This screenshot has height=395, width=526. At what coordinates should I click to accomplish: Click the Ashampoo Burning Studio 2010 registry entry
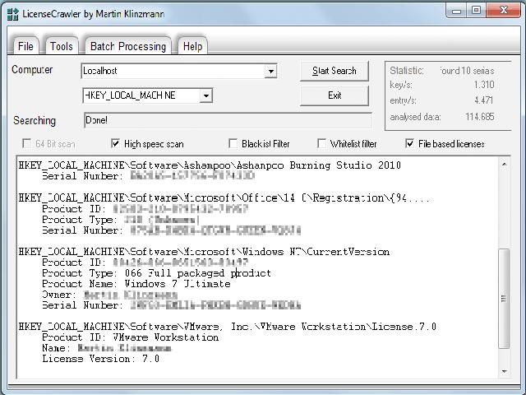210,165
